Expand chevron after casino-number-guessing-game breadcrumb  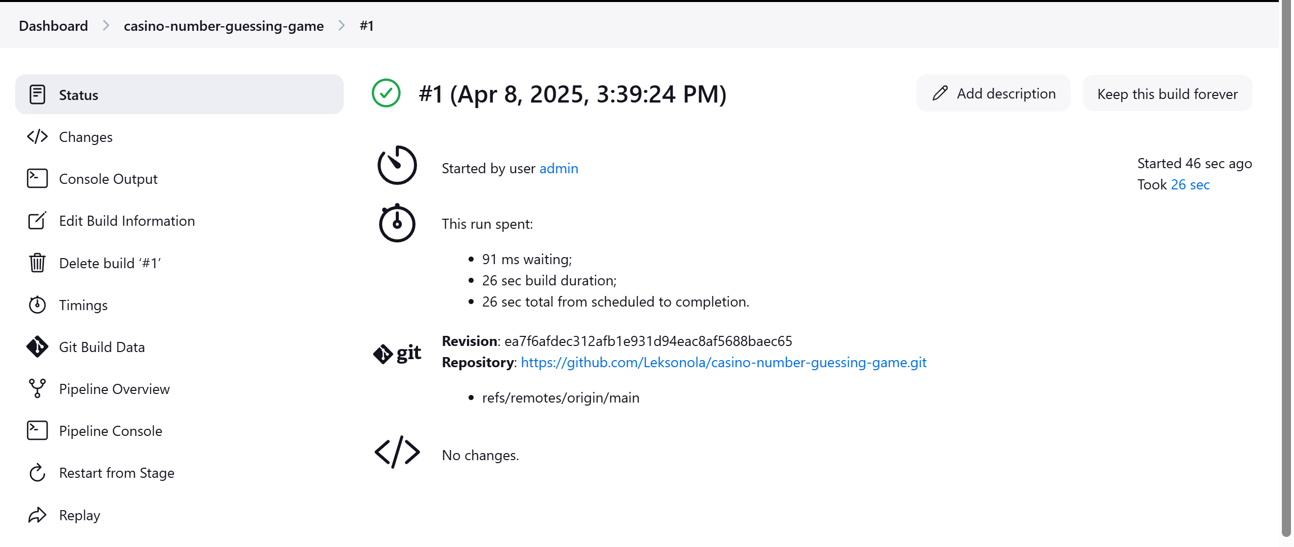click(342, 25)
